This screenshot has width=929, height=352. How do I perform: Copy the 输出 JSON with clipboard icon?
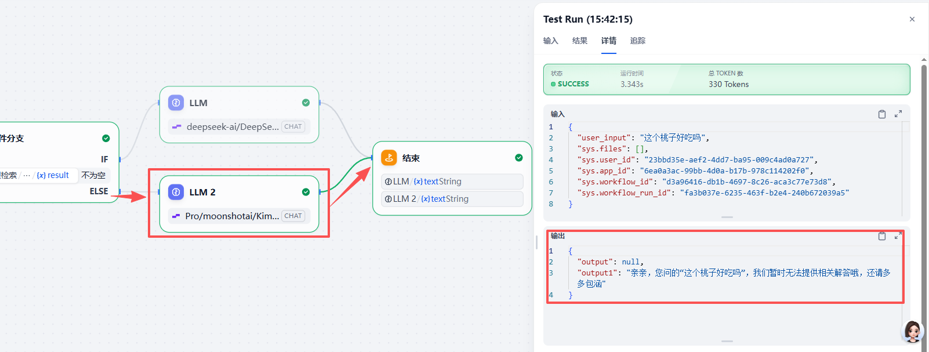[881, 236]
